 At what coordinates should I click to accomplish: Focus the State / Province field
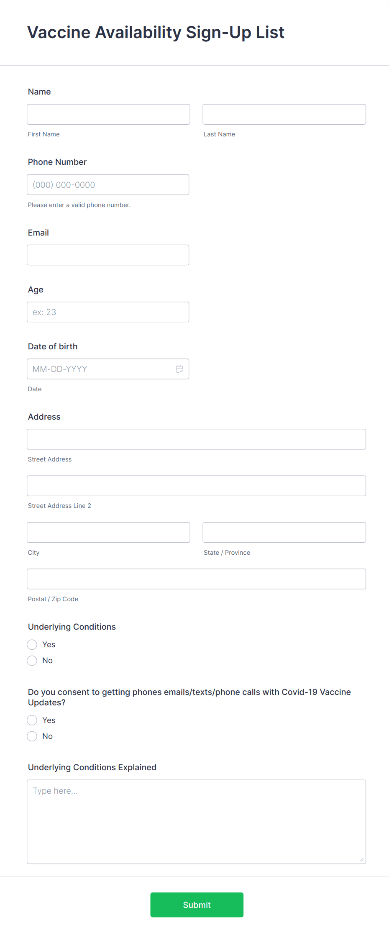284,532
